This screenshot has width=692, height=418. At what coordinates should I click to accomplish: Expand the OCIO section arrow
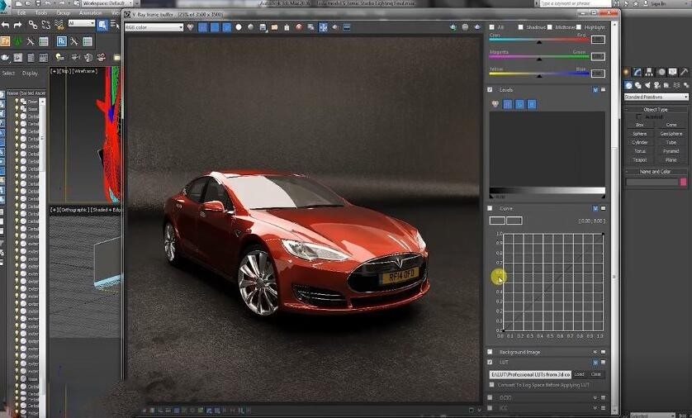(595, 397)
